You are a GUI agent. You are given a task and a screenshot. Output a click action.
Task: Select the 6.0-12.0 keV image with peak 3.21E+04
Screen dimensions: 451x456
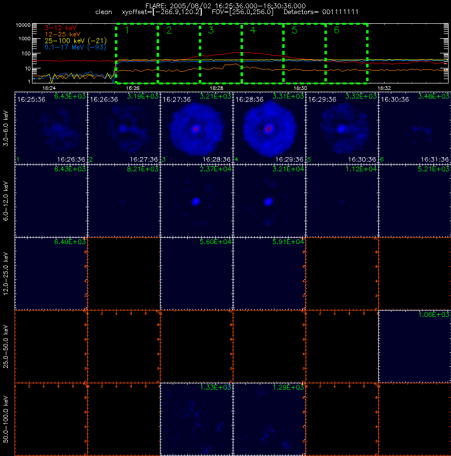(x=269, y=201)
